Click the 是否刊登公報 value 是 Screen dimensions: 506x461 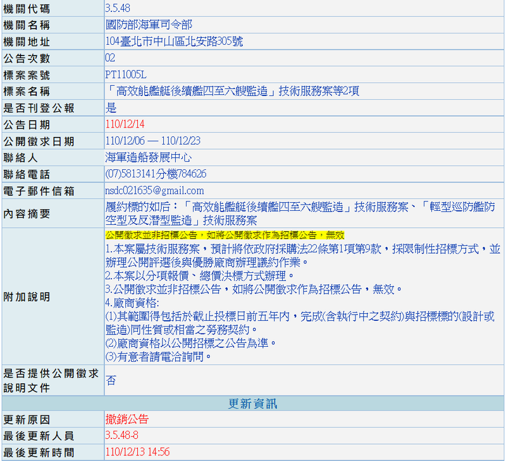click(111, 108)
